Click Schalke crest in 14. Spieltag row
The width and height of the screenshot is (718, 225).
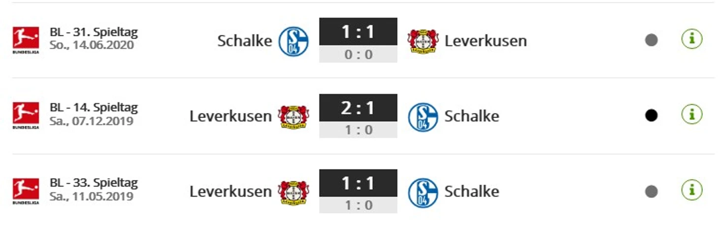coord(423,117)
